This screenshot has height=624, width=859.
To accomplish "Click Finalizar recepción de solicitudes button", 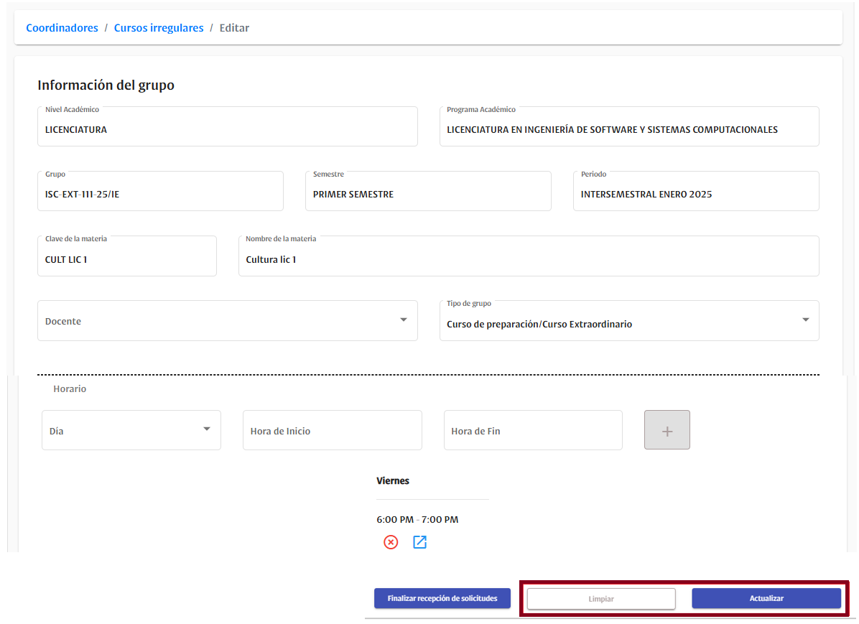I will (442, 598).
